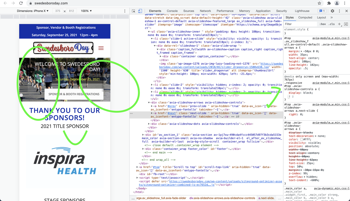Open device toolbar more options menu
The image size is (350, 201).
tap(125, 11)
